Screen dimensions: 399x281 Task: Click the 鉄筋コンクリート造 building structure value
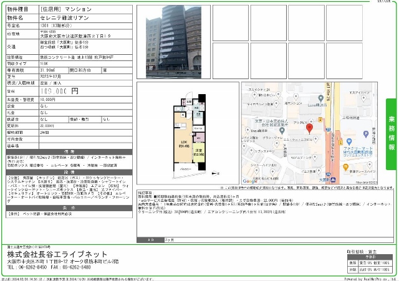(77, 57)
